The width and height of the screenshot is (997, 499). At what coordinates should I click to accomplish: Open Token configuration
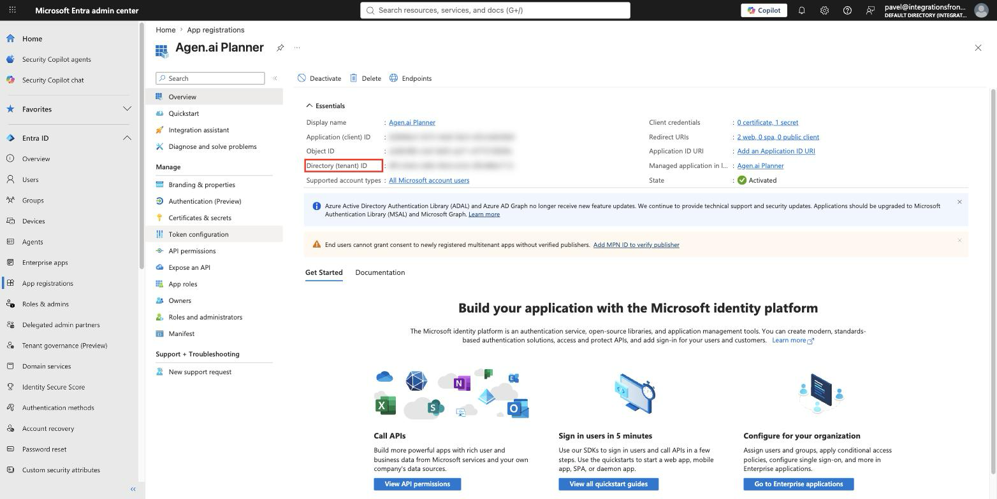(x=214, y=234)
